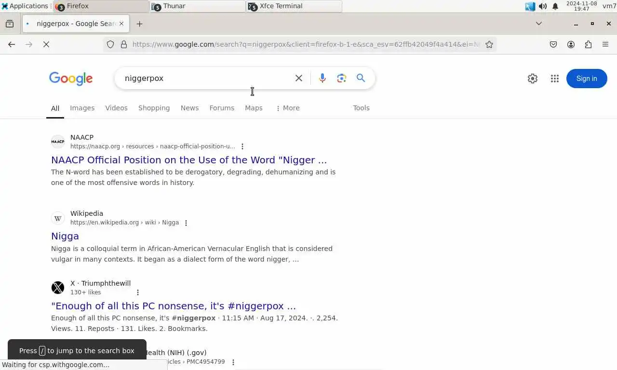Click the NAACP favicon icon
The width and height of the screenshot is (617, 370).
(58, 142)
